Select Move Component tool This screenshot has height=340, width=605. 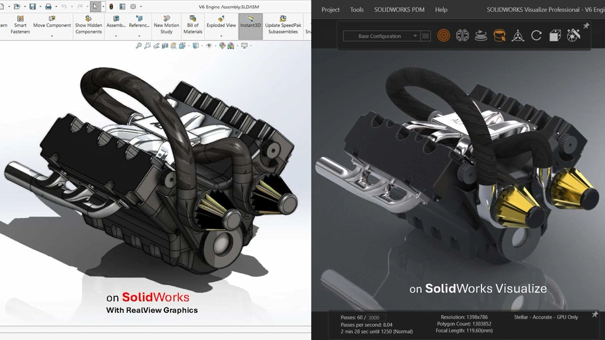[x=52, y=22]
